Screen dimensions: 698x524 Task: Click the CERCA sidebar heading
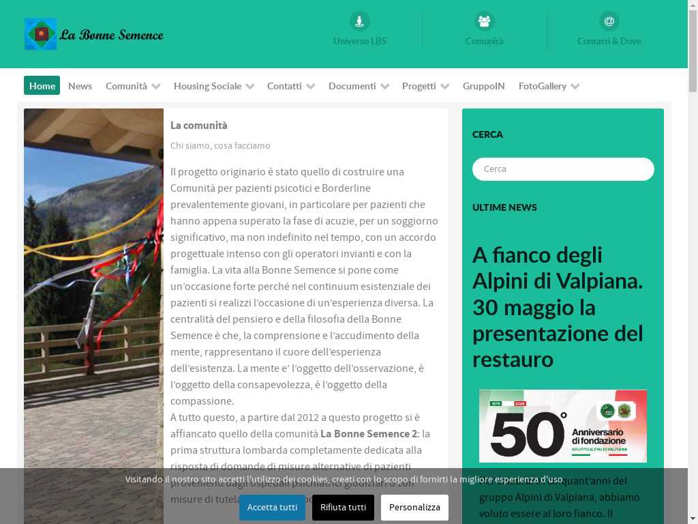[x=487, y=134]
